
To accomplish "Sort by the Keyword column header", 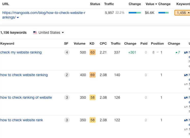I will (7, 44).
